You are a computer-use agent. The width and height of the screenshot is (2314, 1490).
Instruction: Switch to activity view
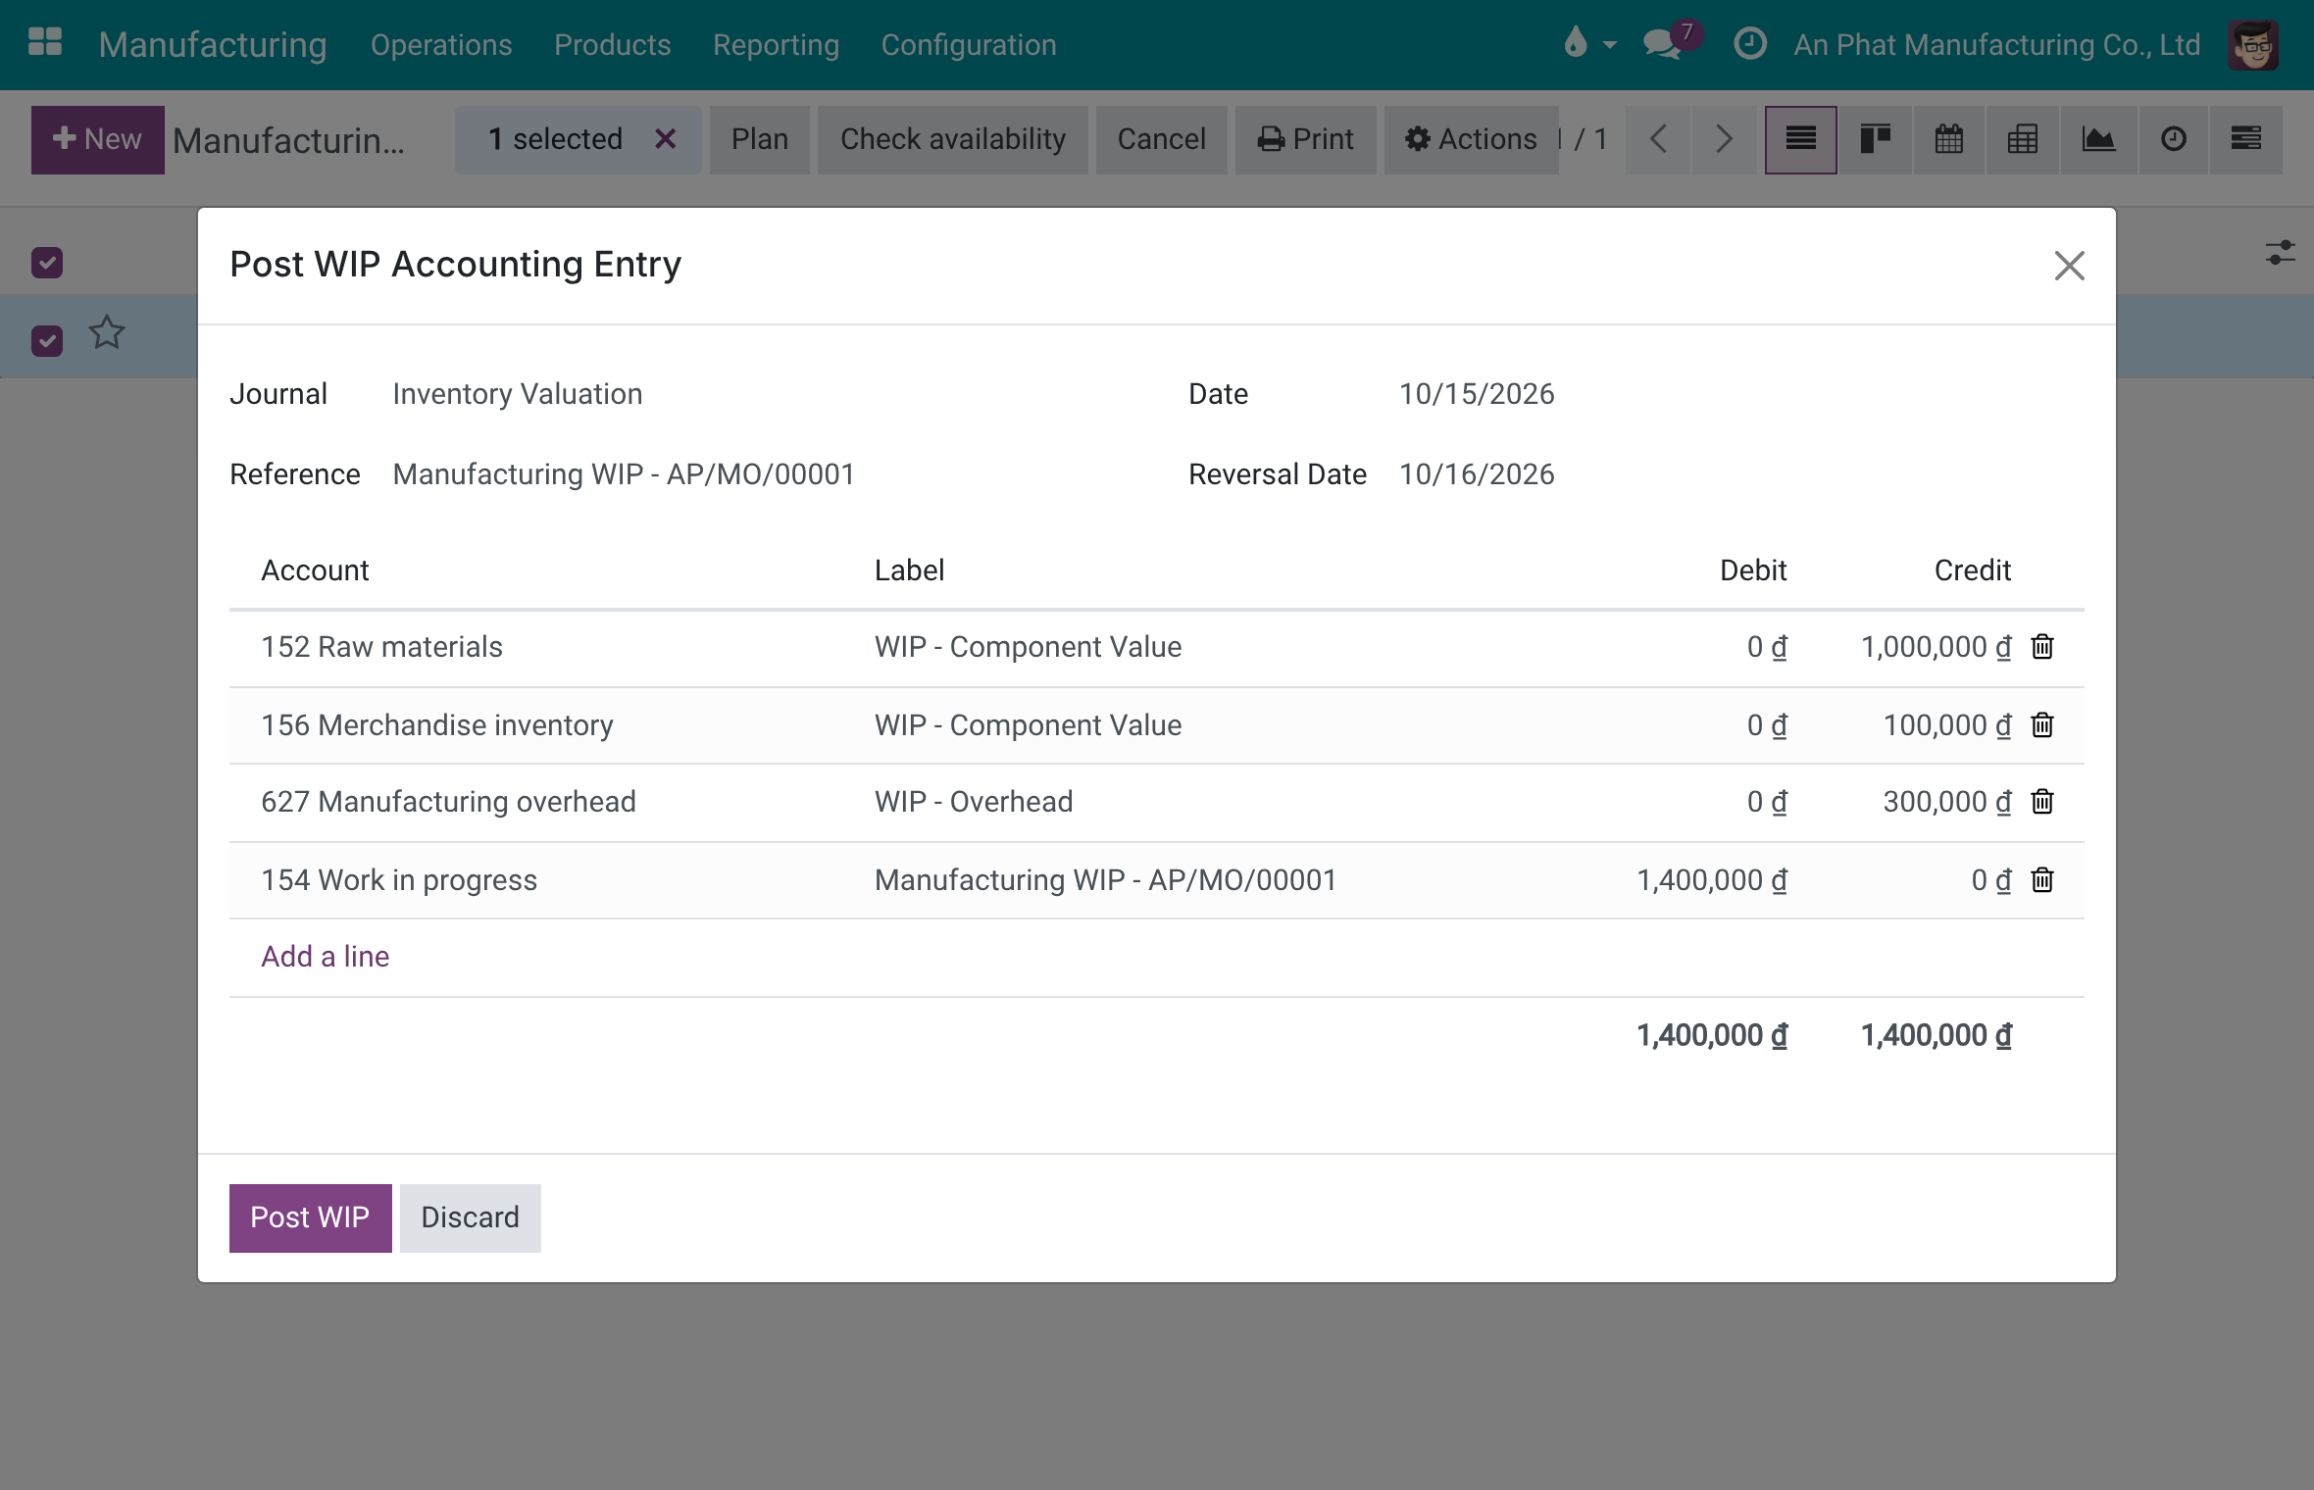pos(2173,139)
